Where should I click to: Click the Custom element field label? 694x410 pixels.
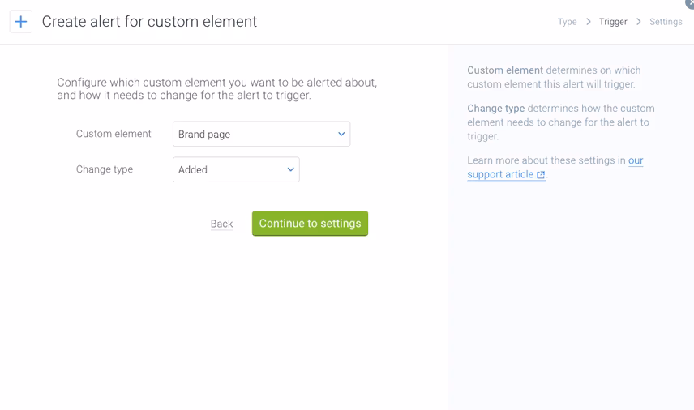point(114,135)
